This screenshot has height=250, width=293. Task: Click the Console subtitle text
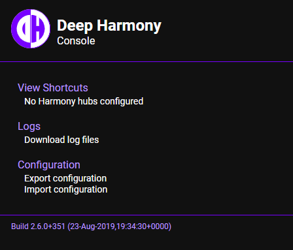pyautogui.click(x=76, y=41)
